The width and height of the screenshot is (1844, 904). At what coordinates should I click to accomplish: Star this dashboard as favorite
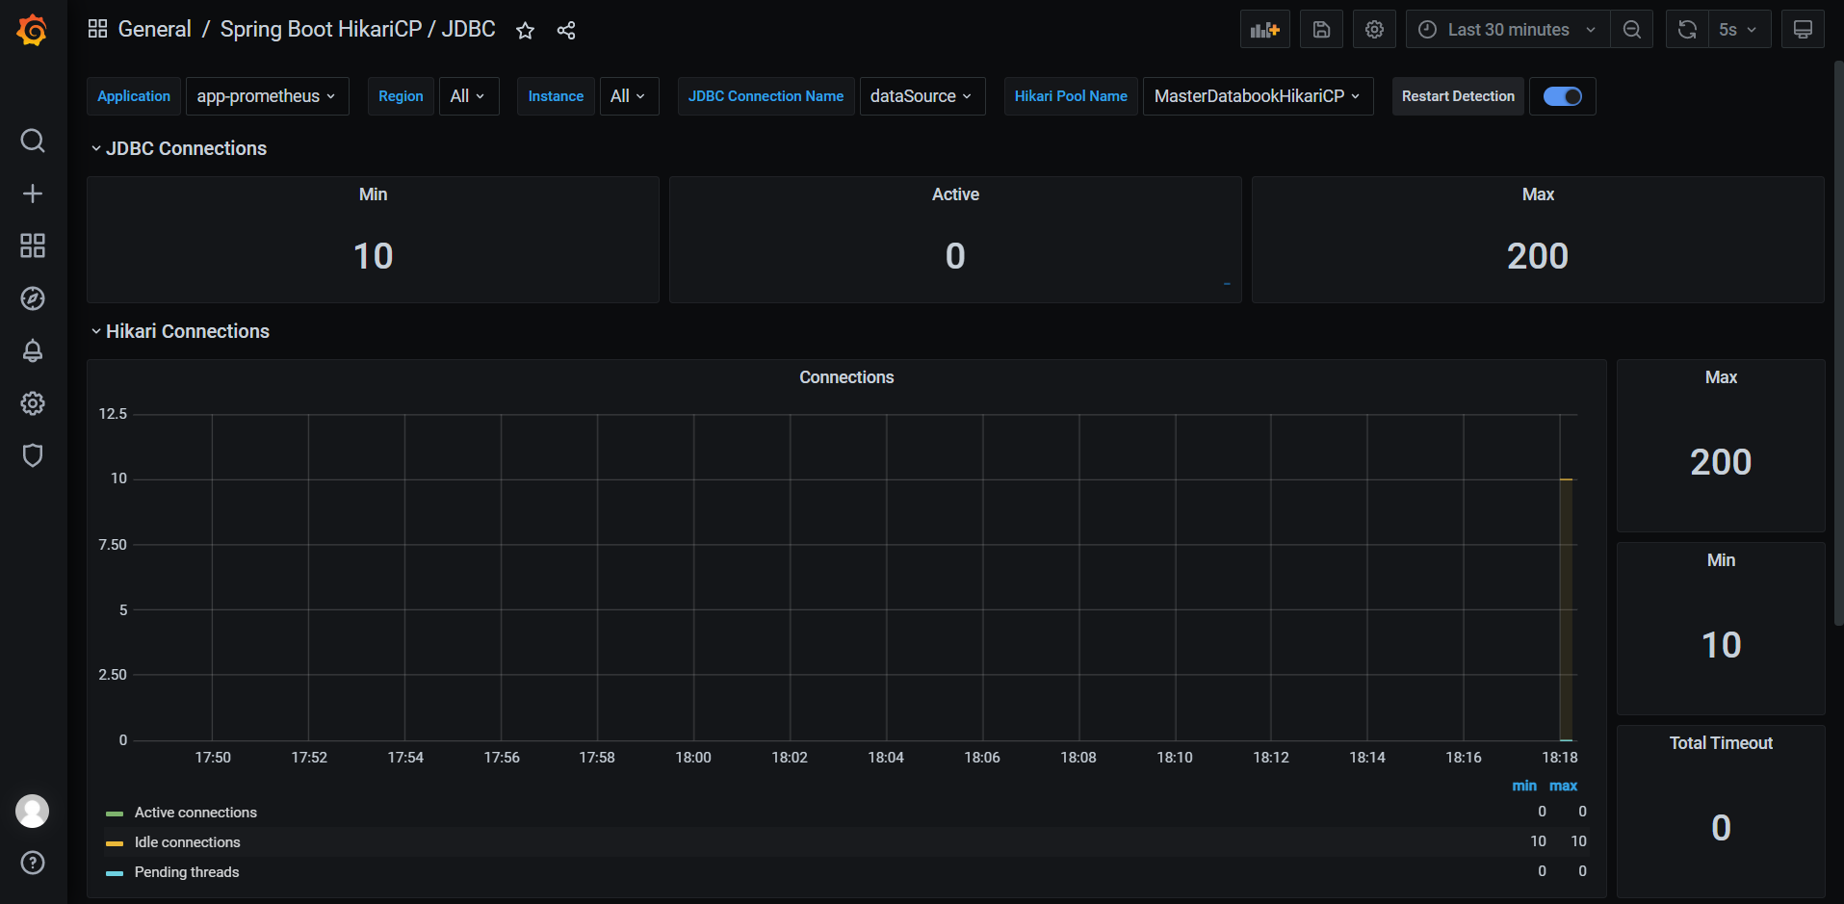coord(525,31)
